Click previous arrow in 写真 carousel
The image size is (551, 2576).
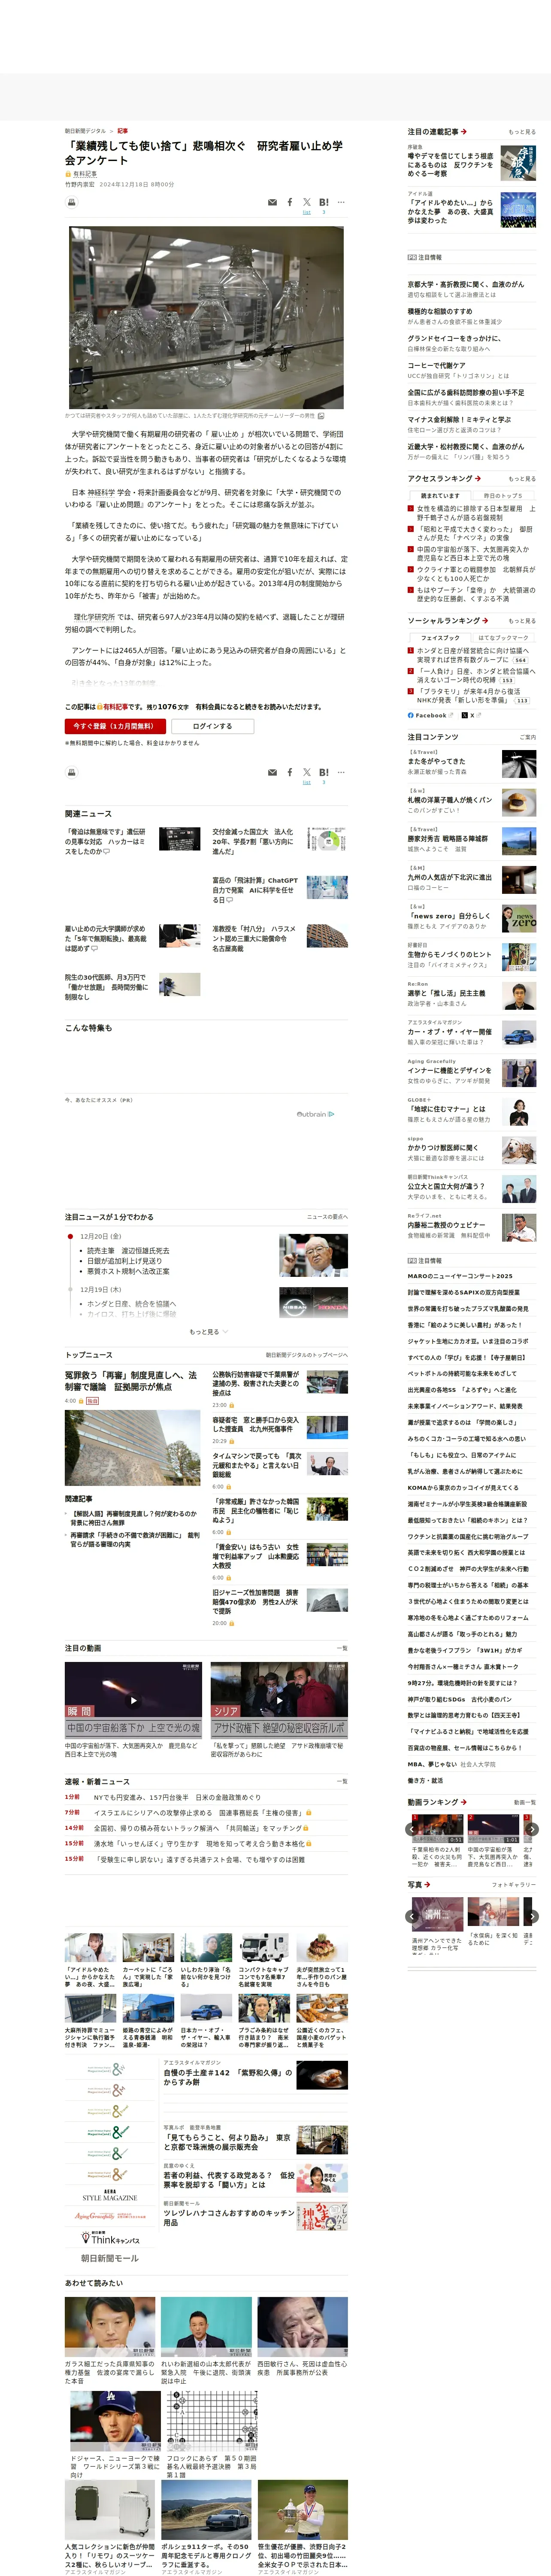(x=412, y=1916)
